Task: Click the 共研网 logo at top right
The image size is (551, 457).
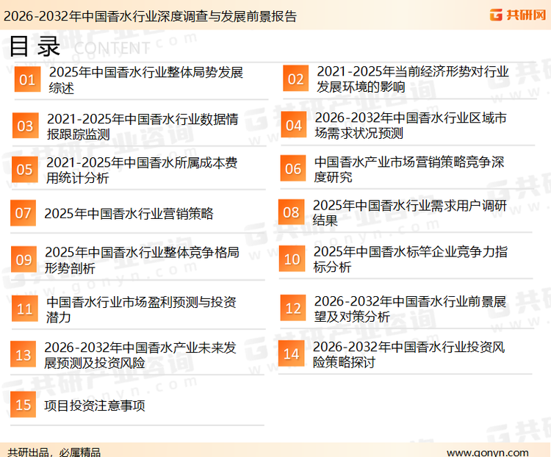Action: (x=518, y=15)
